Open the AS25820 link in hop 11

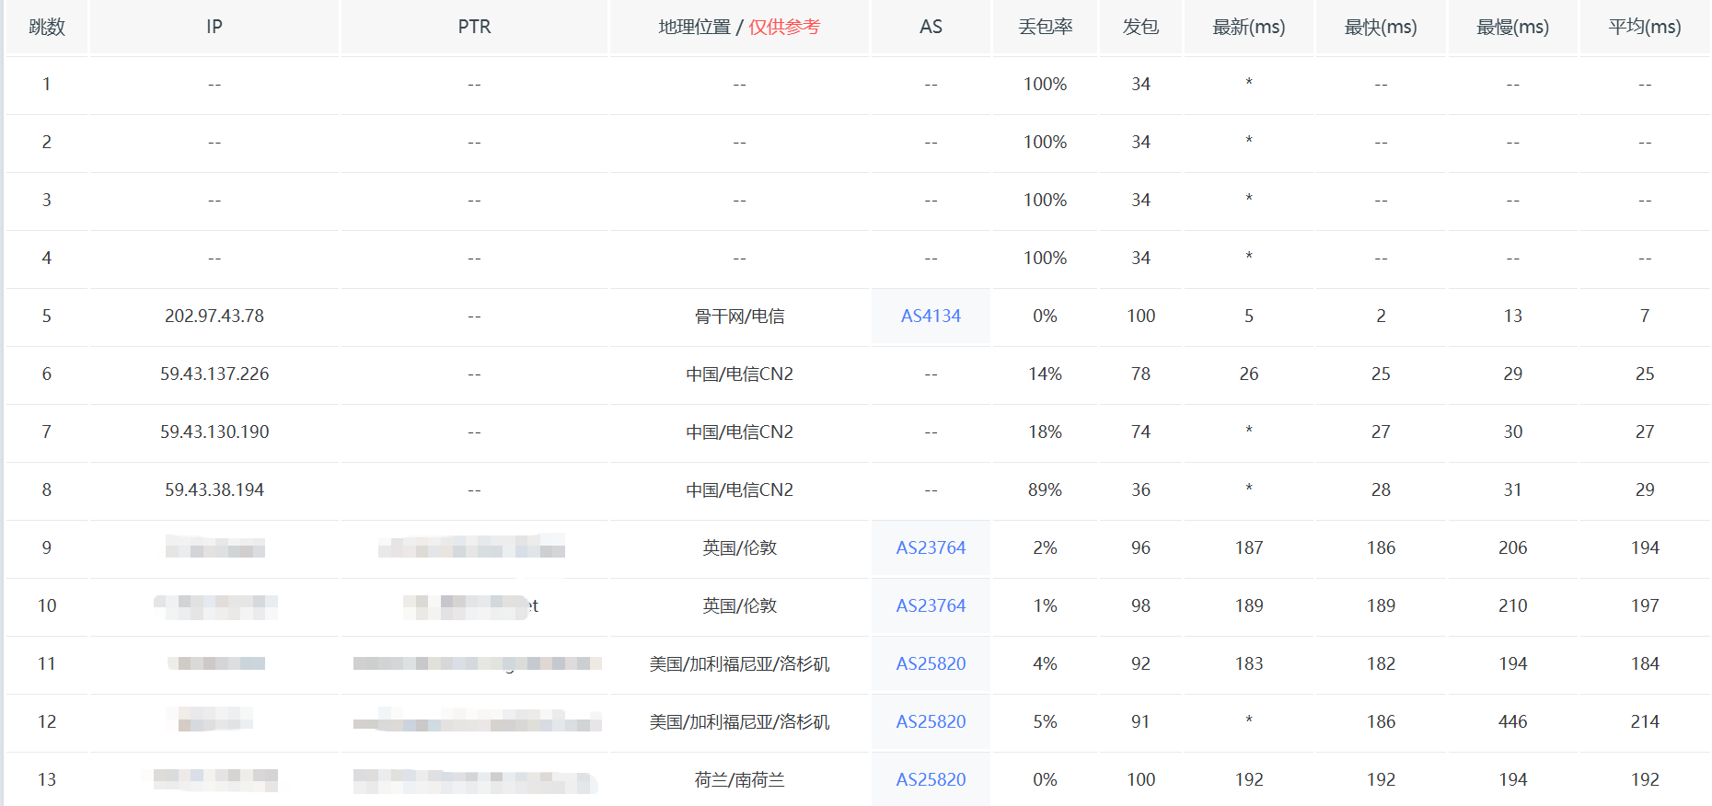[x=931, y=663]
